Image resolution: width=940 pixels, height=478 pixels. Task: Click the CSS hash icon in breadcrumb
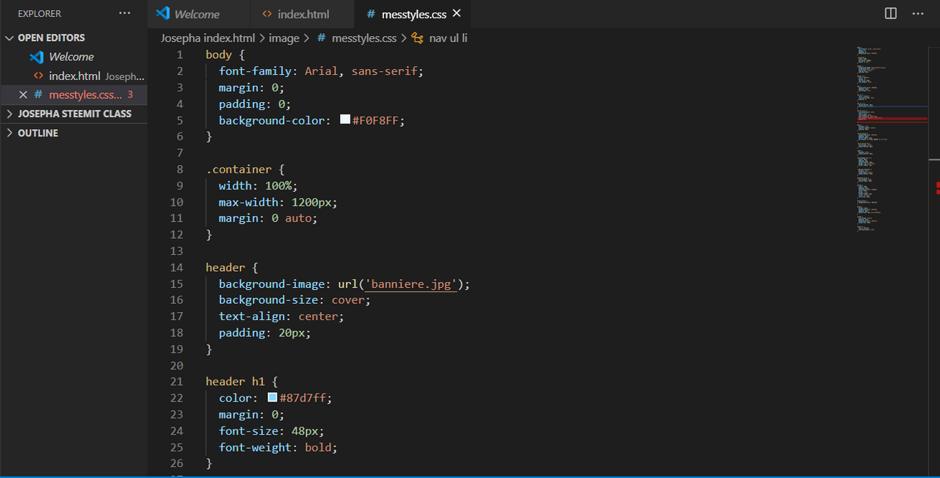(321, 38)
